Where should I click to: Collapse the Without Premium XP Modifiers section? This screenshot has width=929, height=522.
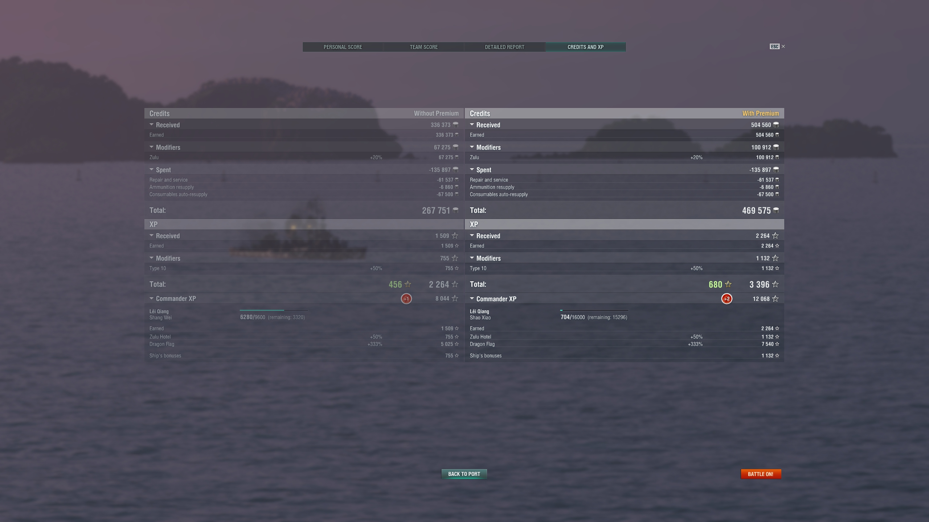click(152, 258)
